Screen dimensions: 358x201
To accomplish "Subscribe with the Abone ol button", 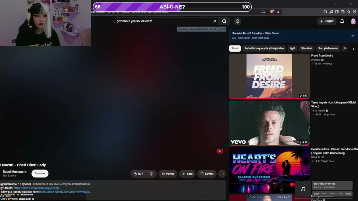I will (40, 173).
